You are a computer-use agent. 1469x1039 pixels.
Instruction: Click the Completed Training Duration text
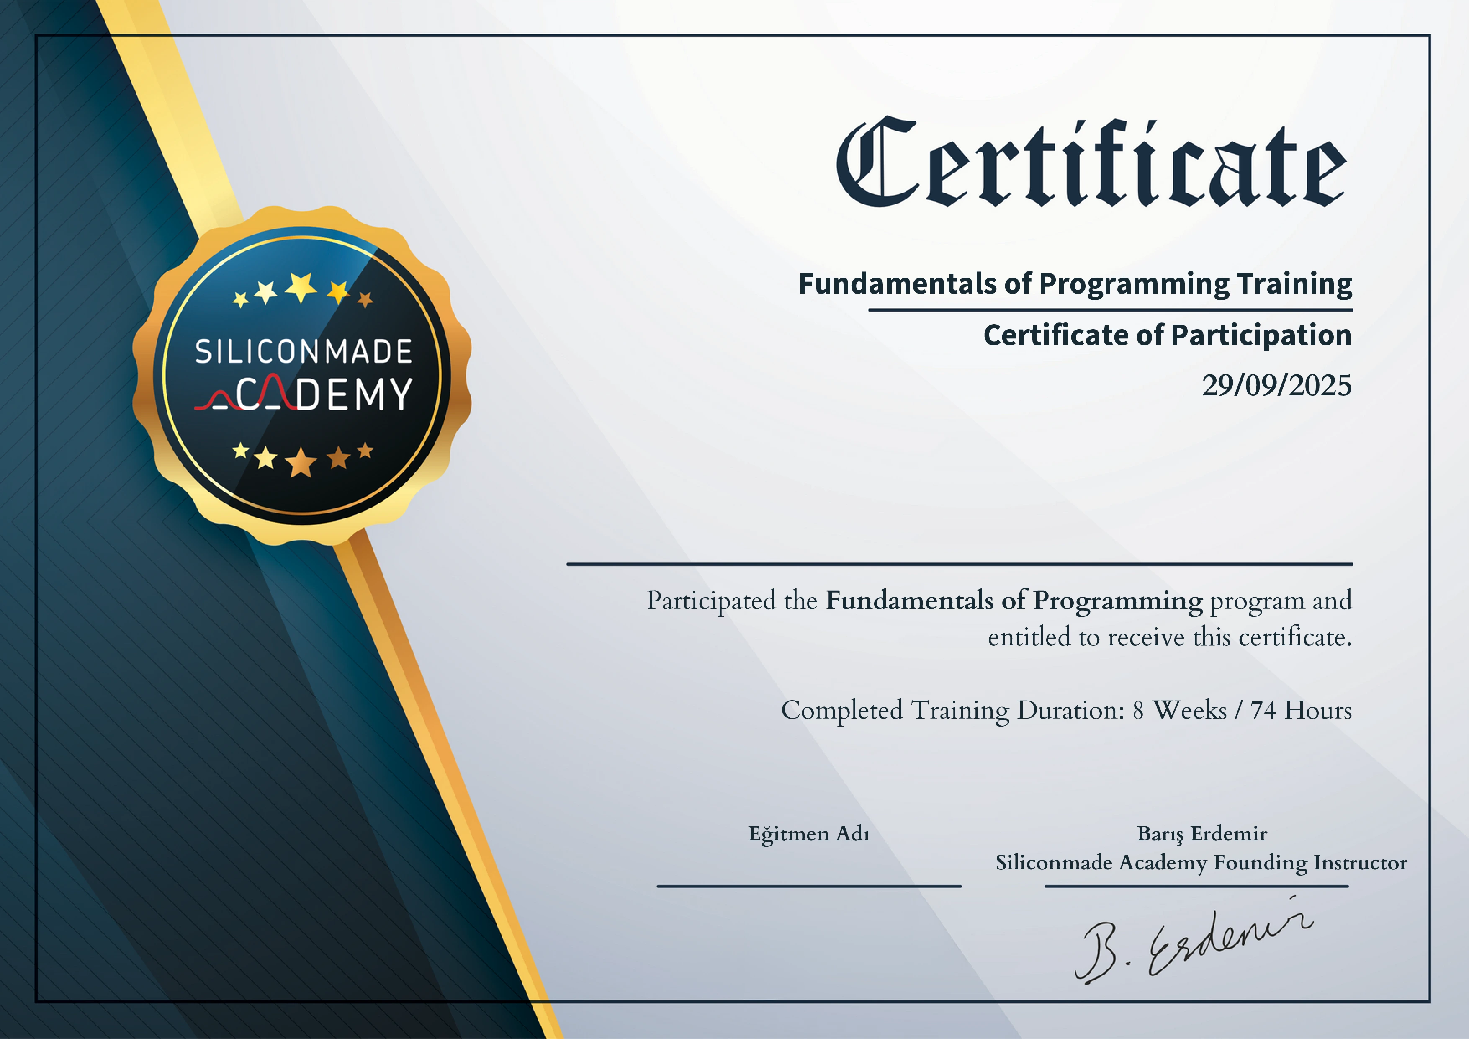(1066, 711)
